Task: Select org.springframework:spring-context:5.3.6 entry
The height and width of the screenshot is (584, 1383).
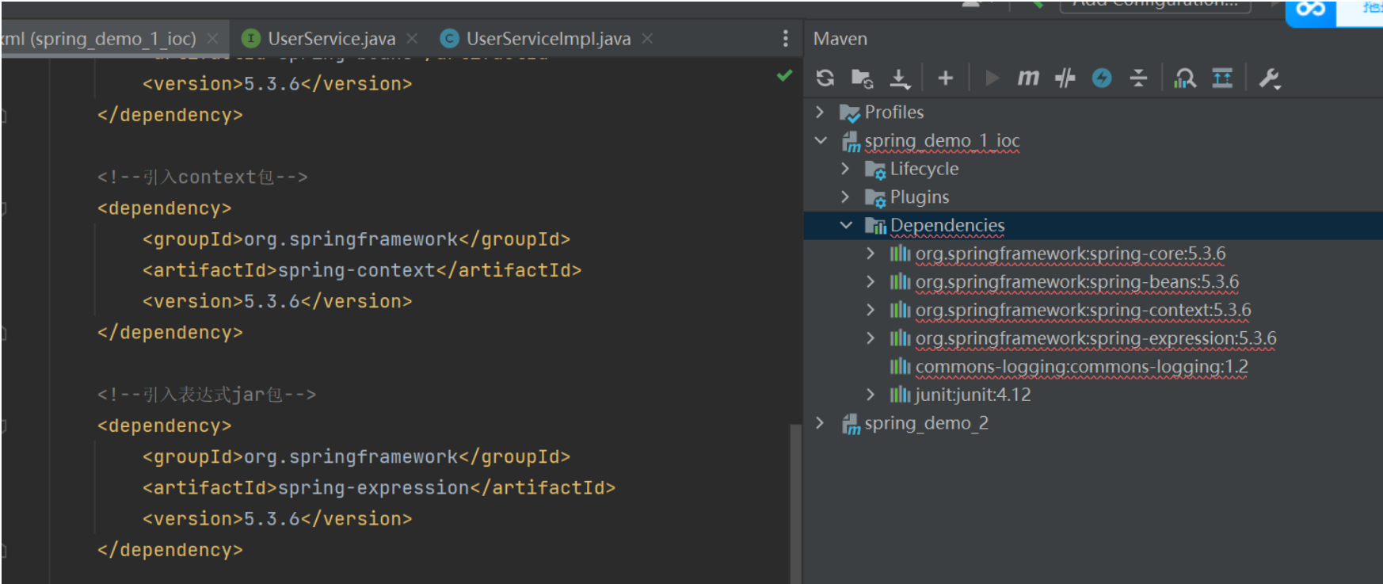Action: [1083, 310]
